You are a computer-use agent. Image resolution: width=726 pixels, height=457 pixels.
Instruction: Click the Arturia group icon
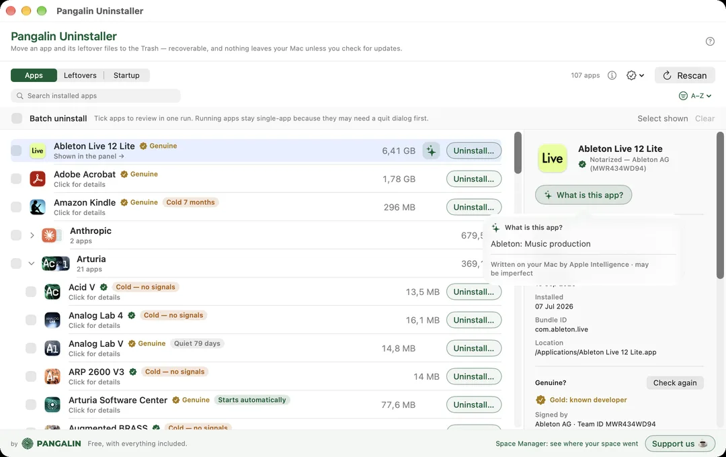[56, 264]
